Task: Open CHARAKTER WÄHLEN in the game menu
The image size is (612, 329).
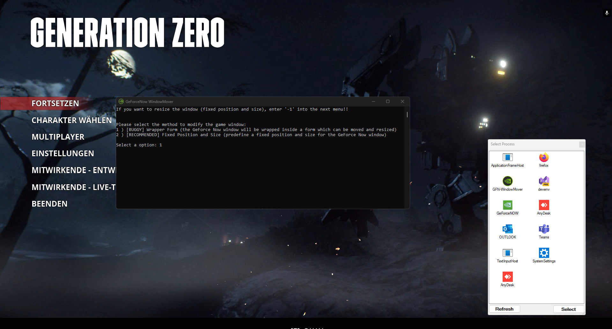Action: coord(72,120)
